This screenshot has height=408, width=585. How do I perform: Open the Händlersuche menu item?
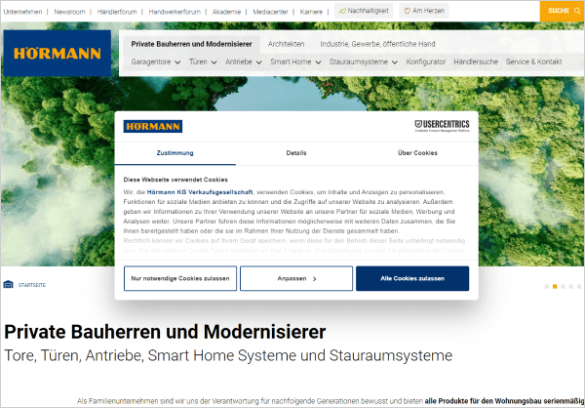coord(475,61)
